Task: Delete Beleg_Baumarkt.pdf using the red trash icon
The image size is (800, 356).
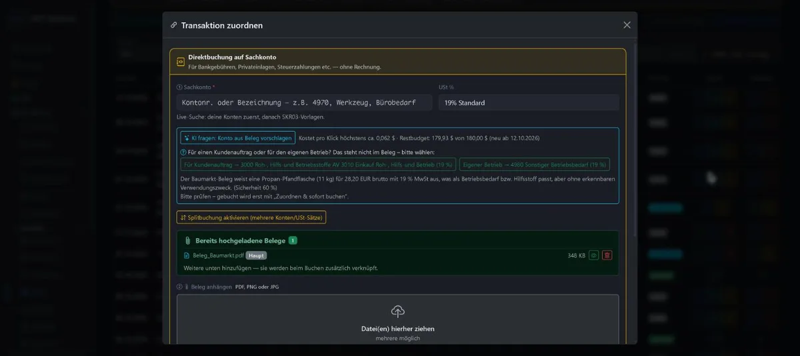Action: tap(607, 255)
